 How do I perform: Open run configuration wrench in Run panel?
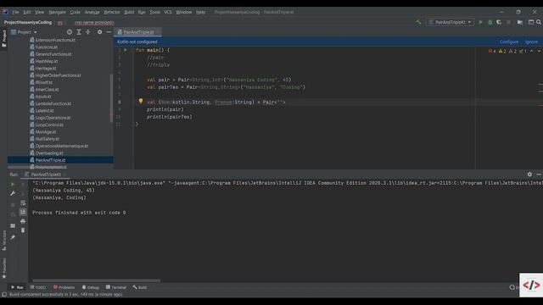pyautogui.click(x=13, y=193)
